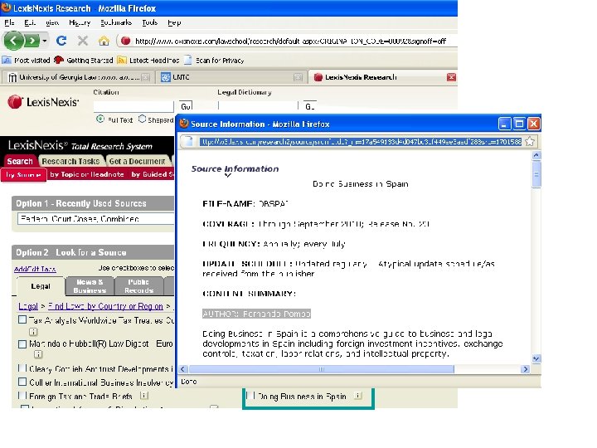Viewport: 597px width, 448px height.
Task: Reload the page with the refresh icon
Action: tap(61, 41)
